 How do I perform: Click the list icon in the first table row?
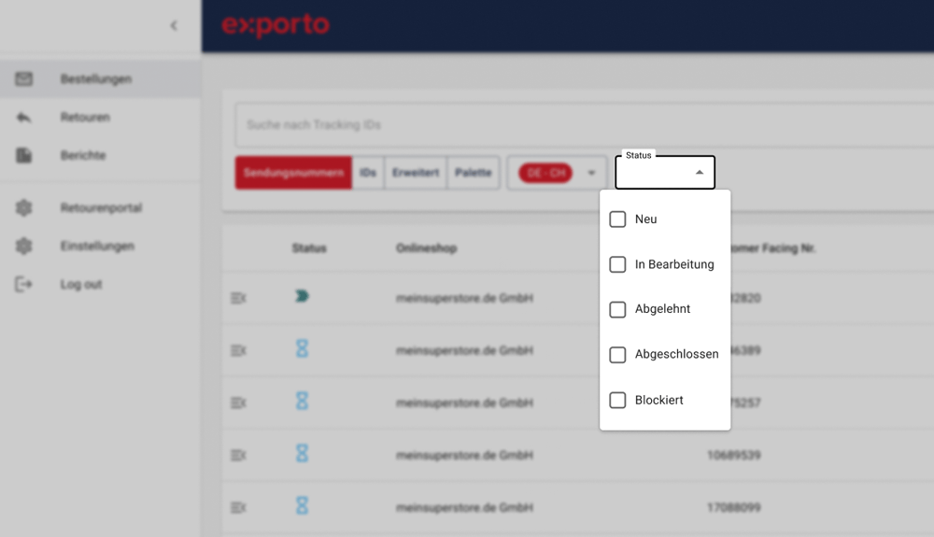tap(238, 298)
